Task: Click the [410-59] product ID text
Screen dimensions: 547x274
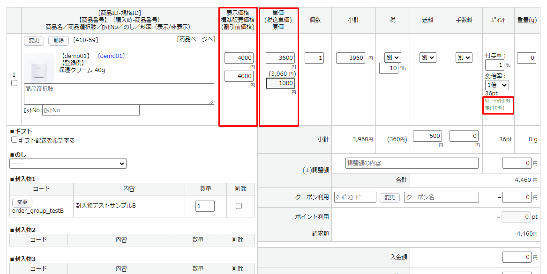Action: (x=86, y=40)
